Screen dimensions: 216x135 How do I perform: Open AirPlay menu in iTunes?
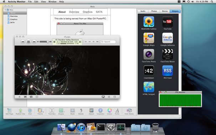103,97
